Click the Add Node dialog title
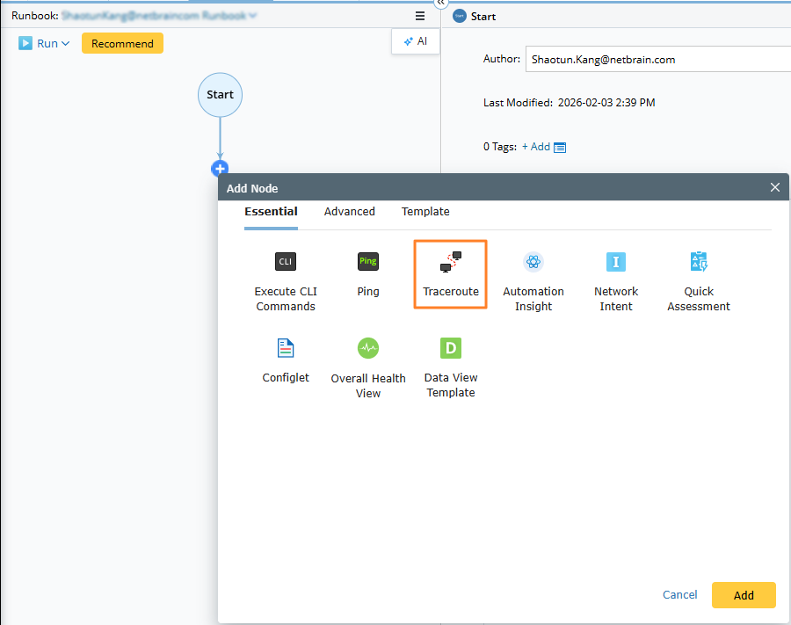This screenshot has height=625, width=791. 252,189
